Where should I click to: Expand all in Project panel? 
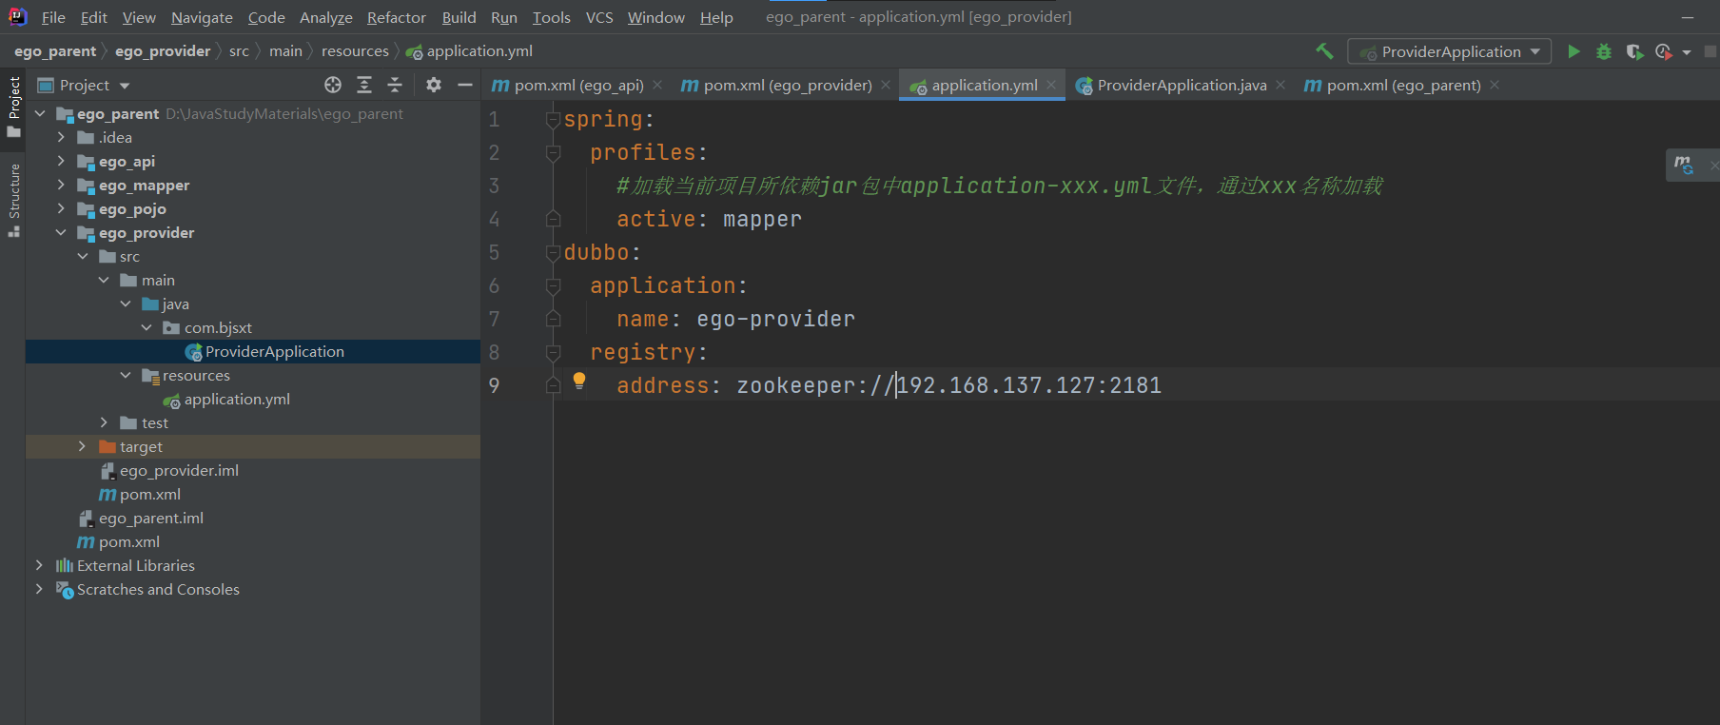(x=364, y=85)
